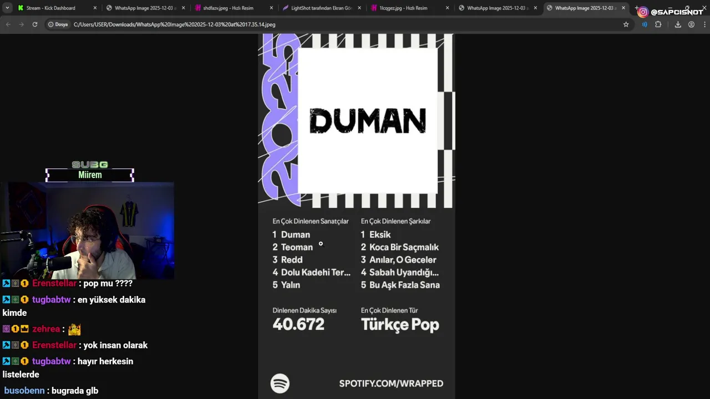Screen dimensions: 710x399
Task: Select artist 2 Teoman in list
Action: [x=292, y=247]
